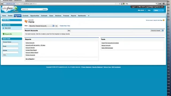Viewport: 171px width, 96px height.
Task: Open the Recycle Bin link
Action: coord(8,34)
